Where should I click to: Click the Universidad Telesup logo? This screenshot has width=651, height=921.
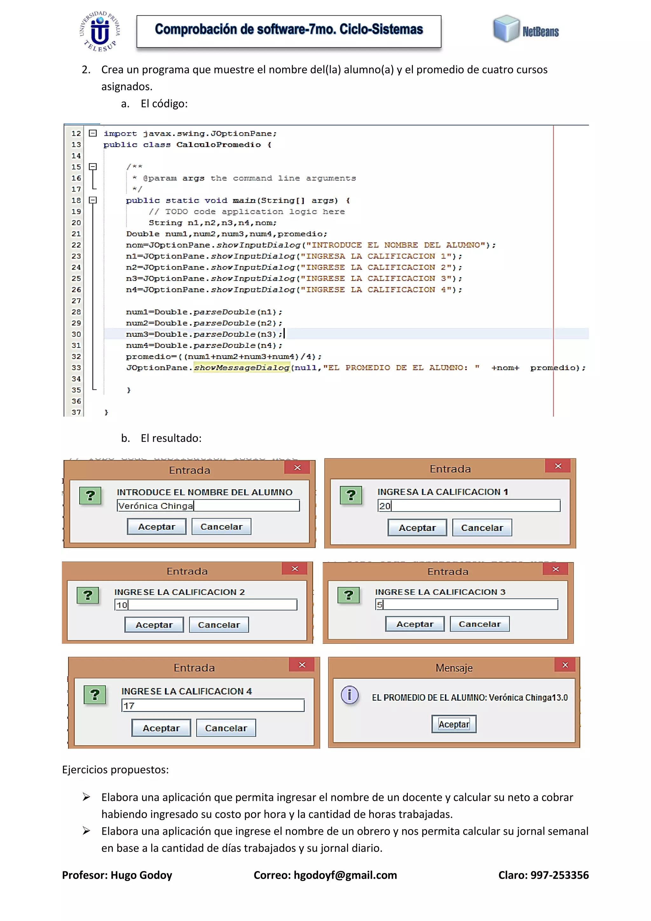click(100, 31)
